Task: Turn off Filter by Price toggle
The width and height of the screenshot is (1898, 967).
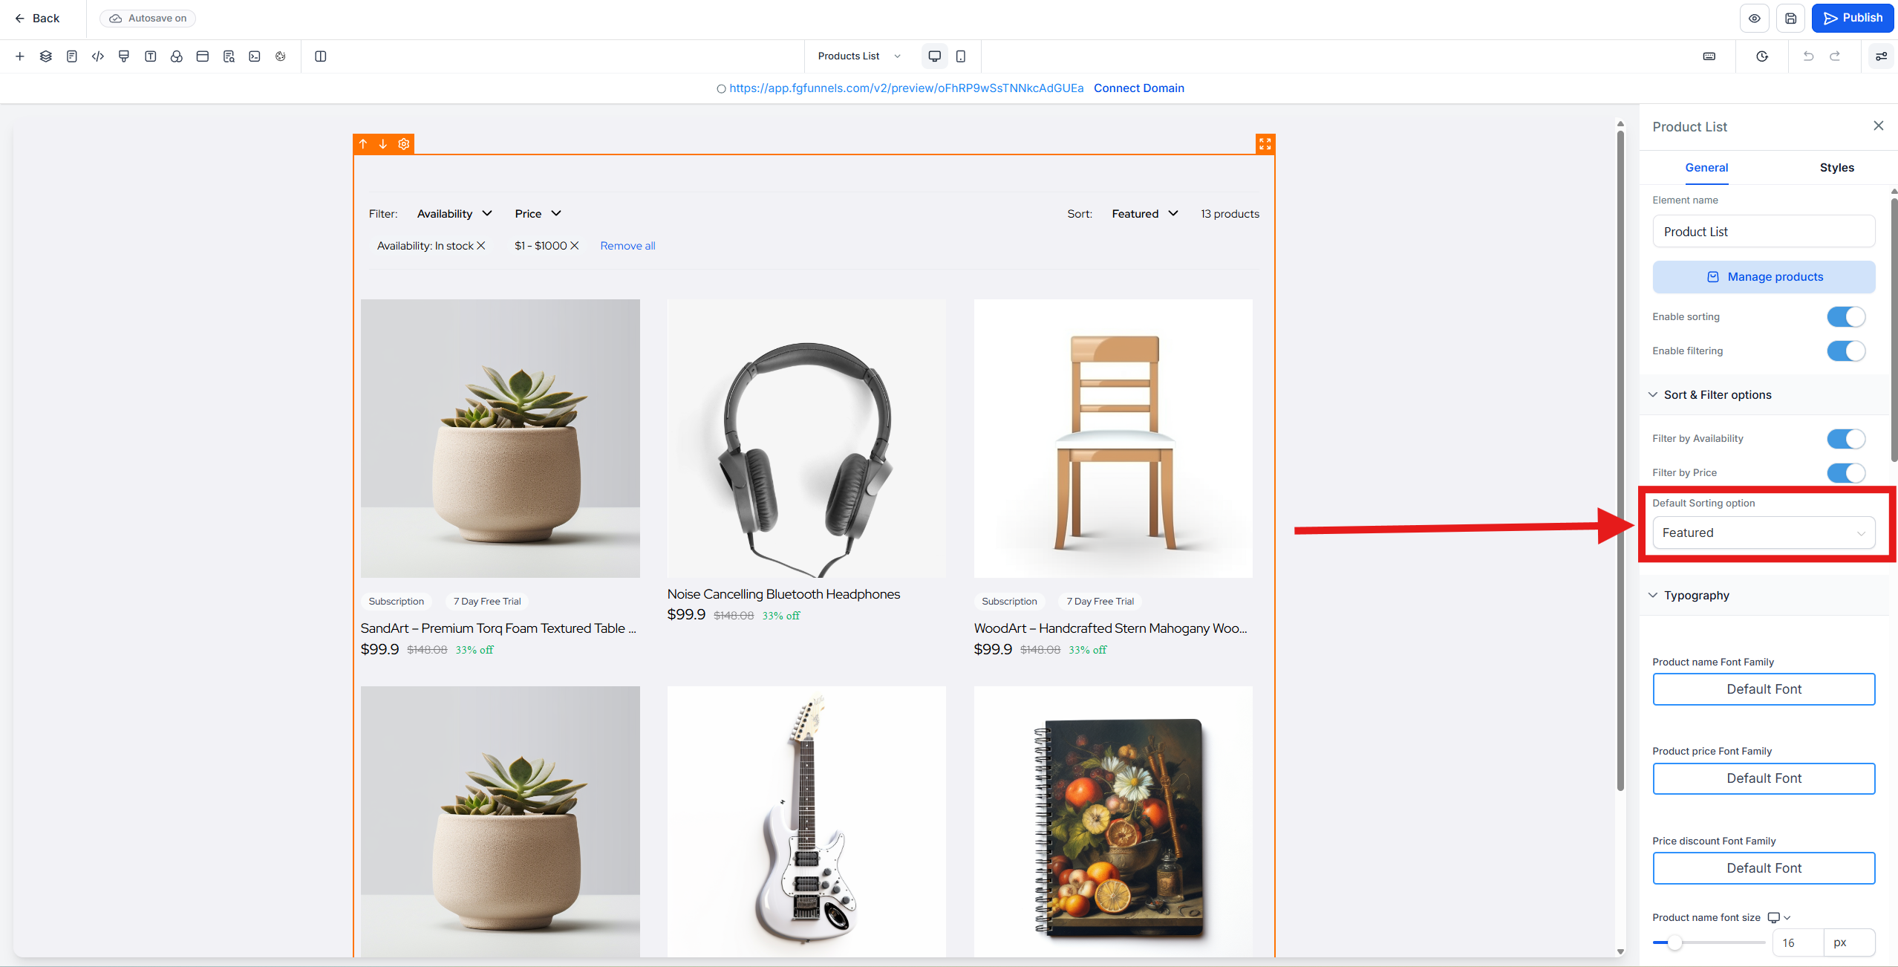Action: [x=1845, y=473]
